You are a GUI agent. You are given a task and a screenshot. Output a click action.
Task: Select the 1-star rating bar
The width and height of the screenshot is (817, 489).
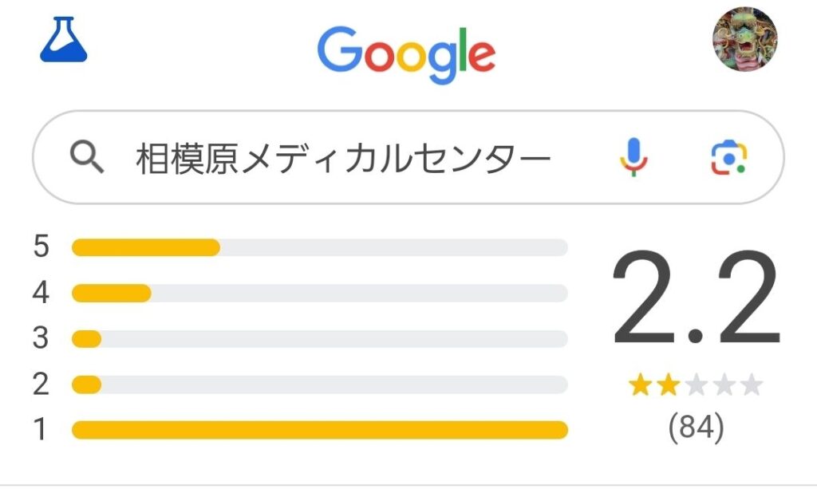319,431
